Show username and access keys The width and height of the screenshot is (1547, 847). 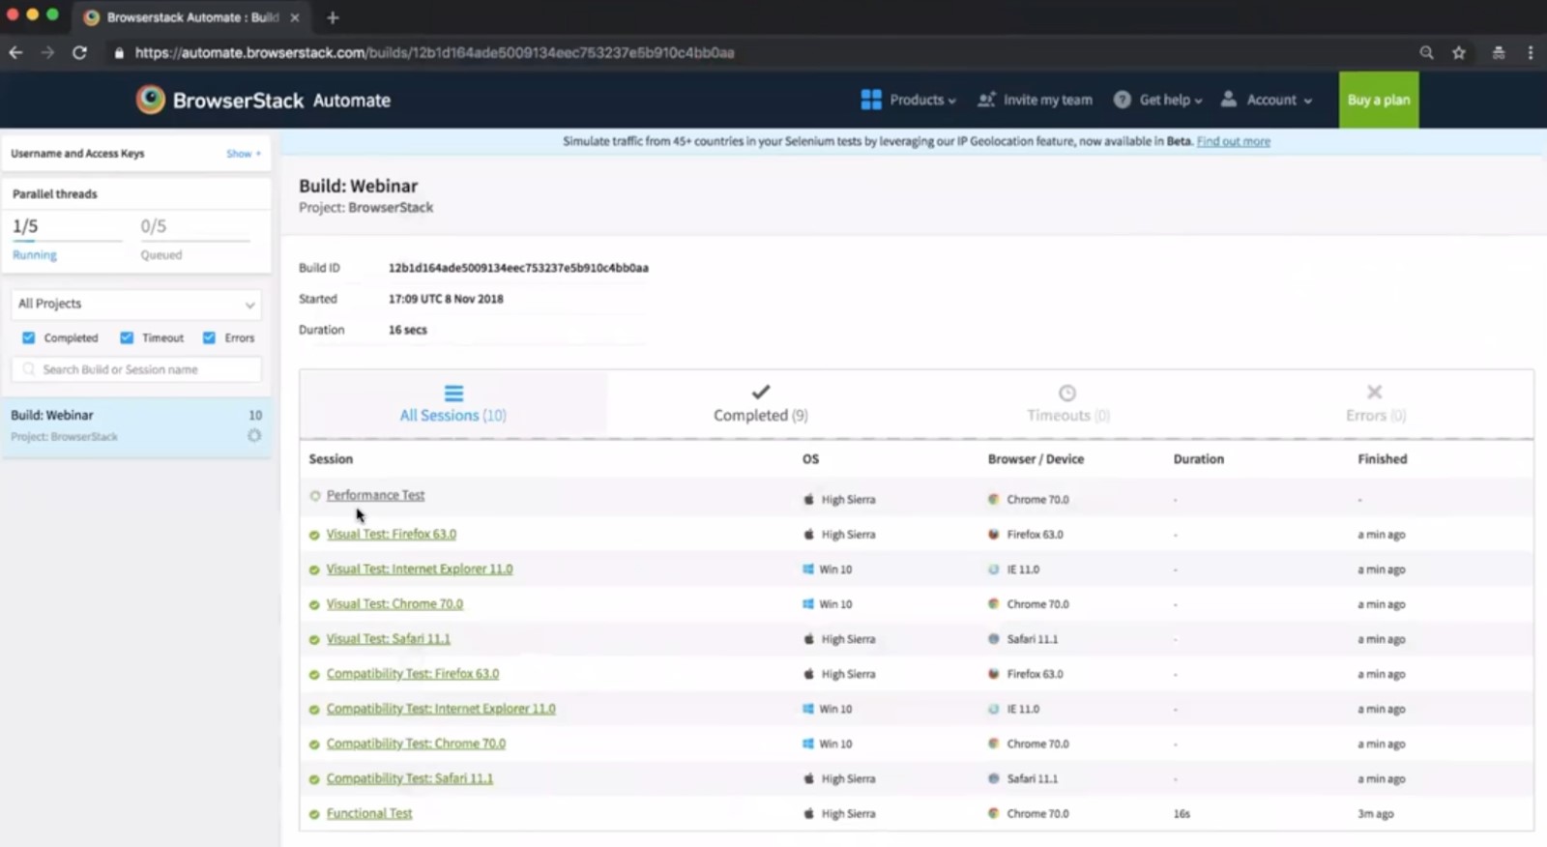click(x=244, y=154)
